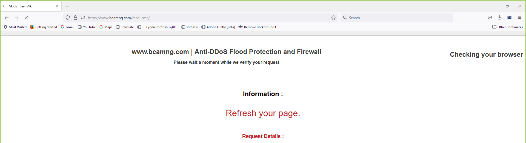
Task: Stop loading the page with X button
Action: (x=26, y=18)
